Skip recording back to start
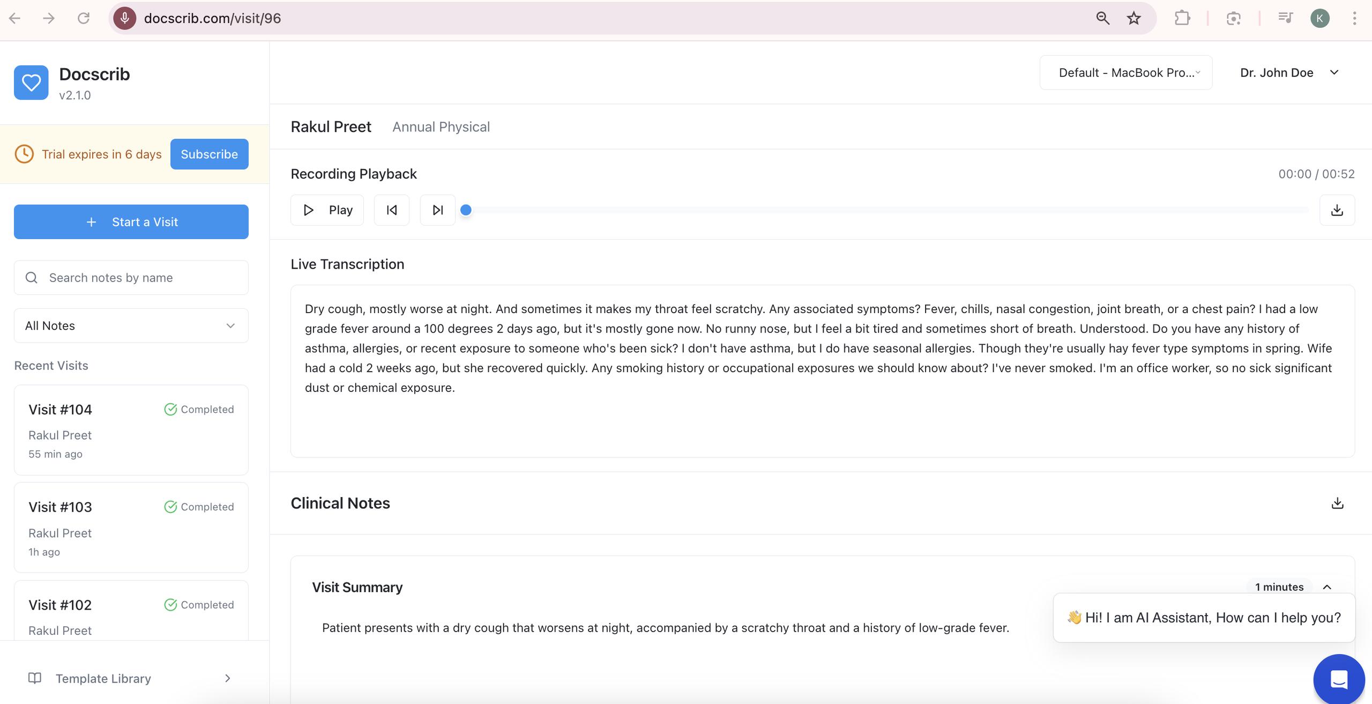This screenshot has width=1372, height=704. (392, 210)
